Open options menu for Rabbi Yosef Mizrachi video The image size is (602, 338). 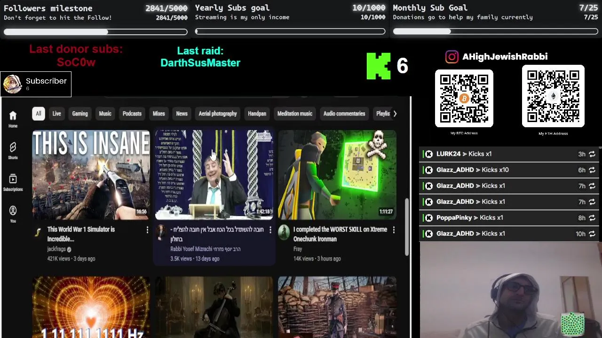(x=270, y=230)
